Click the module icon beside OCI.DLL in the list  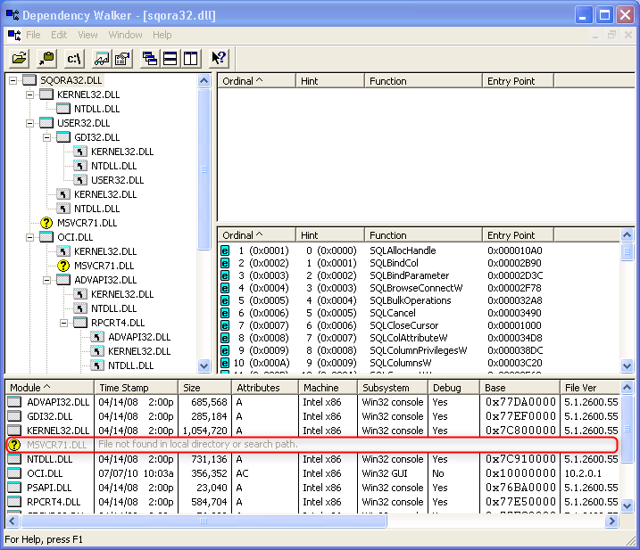(x=14, y=473)
